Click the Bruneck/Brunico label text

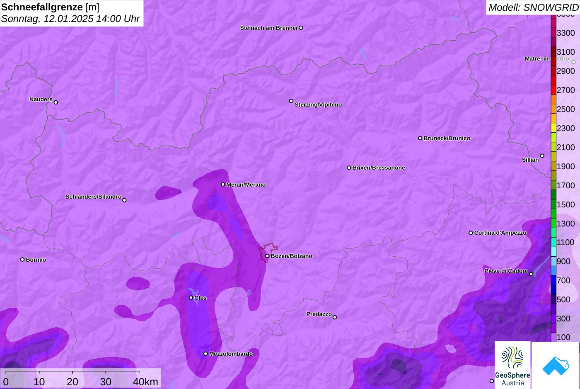(447, 138)
